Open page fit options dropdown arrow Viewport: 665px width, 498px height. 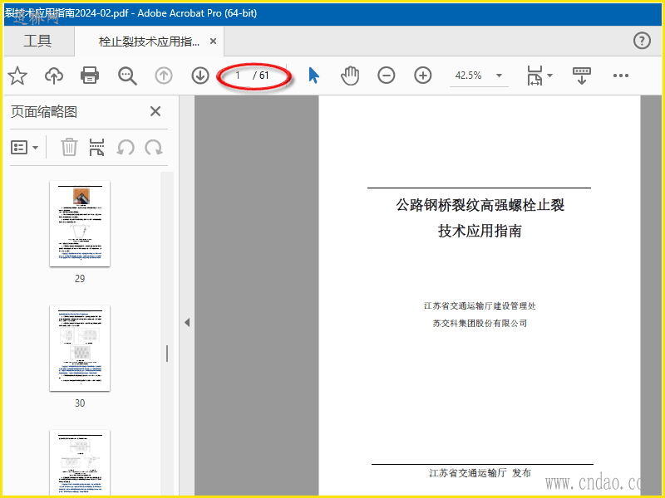pos(550,76)
